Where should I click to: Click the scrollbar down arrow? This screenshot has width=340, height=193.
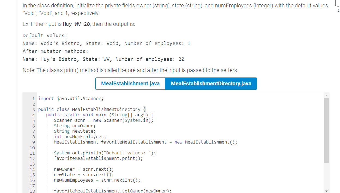click(327, 191)
